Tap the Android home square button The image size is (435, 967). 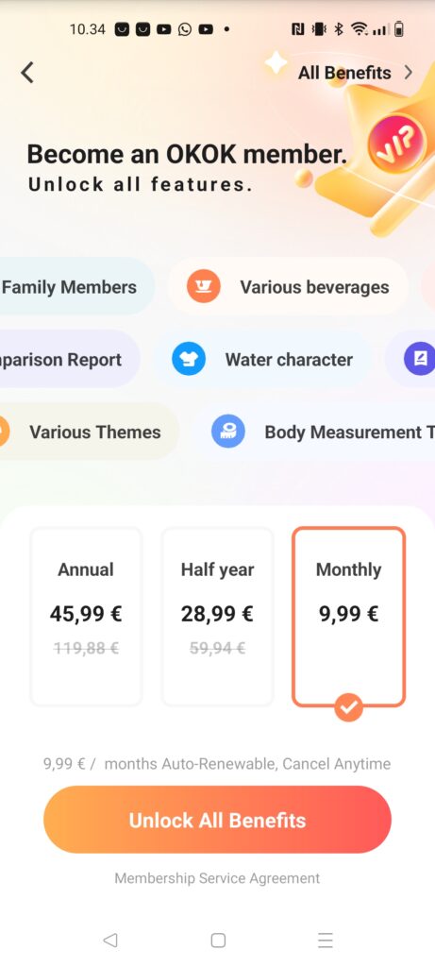(x=218, y=940)
